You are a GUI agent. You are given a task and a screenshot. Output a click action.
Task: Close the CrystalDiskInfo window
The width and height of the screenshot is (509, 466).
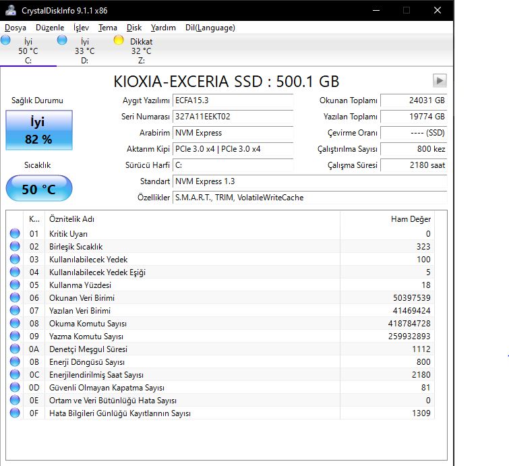click(438, 10)
